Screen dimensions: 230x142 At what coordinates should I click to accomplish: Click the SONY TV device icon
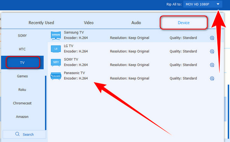coord(56,63)
